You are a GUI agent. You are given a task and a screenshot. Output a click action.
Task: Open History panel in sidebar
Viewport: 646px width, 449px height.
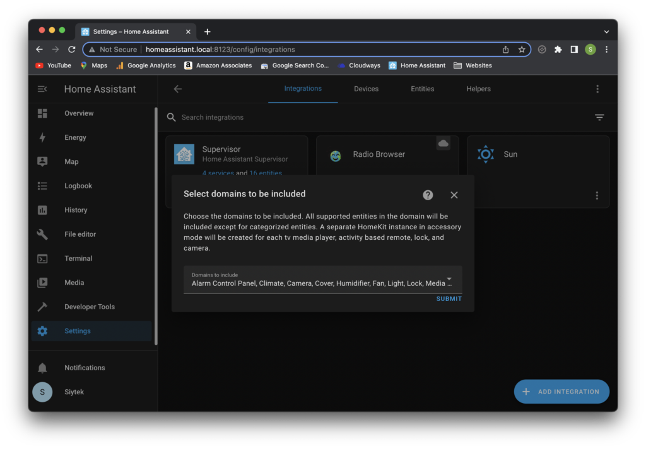pos(91,210)
